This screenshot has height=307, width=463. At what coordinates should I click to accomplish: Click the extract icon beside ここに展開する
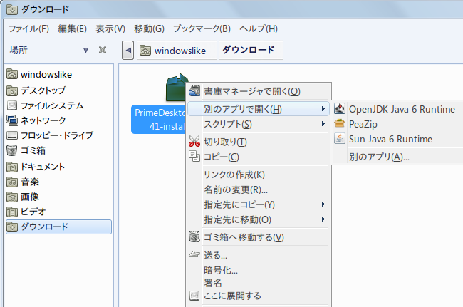(194, 295)
